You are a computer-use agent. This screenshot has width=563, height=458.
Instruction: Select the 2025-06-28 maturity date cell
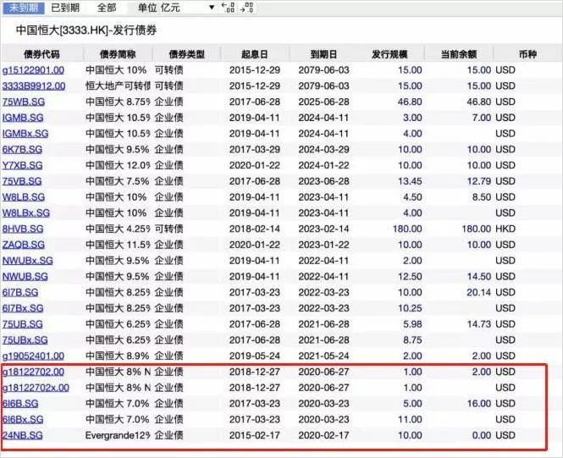(324, 102)
